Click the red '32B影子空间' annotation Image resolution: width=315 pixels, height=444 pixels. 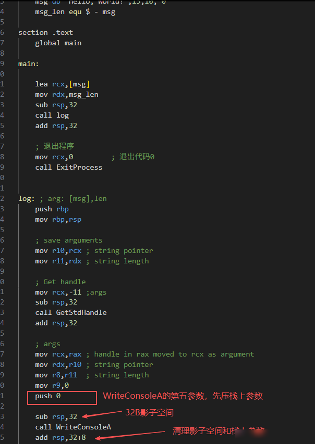point(149,413)
